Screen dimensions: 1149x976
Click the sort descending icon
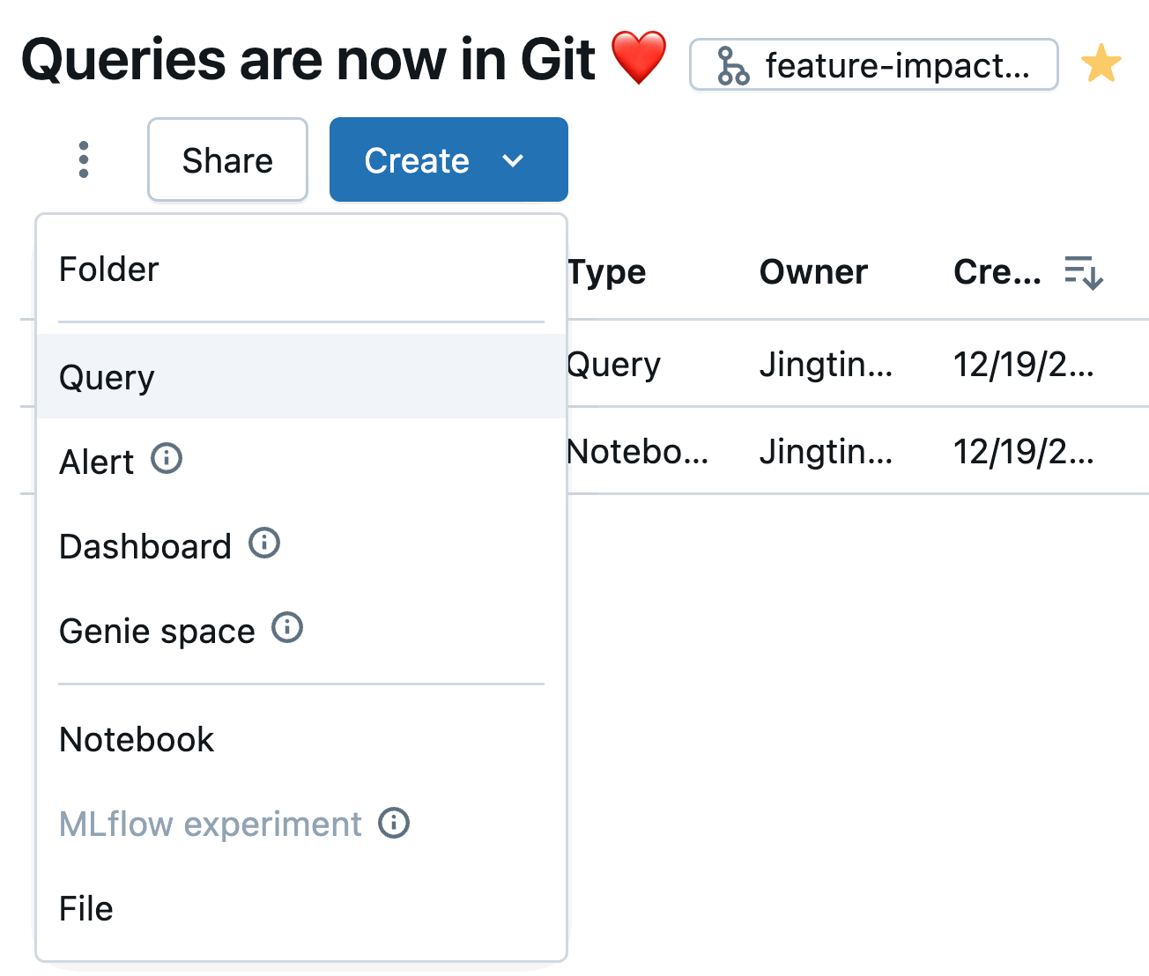click(x=1084, y=272)
